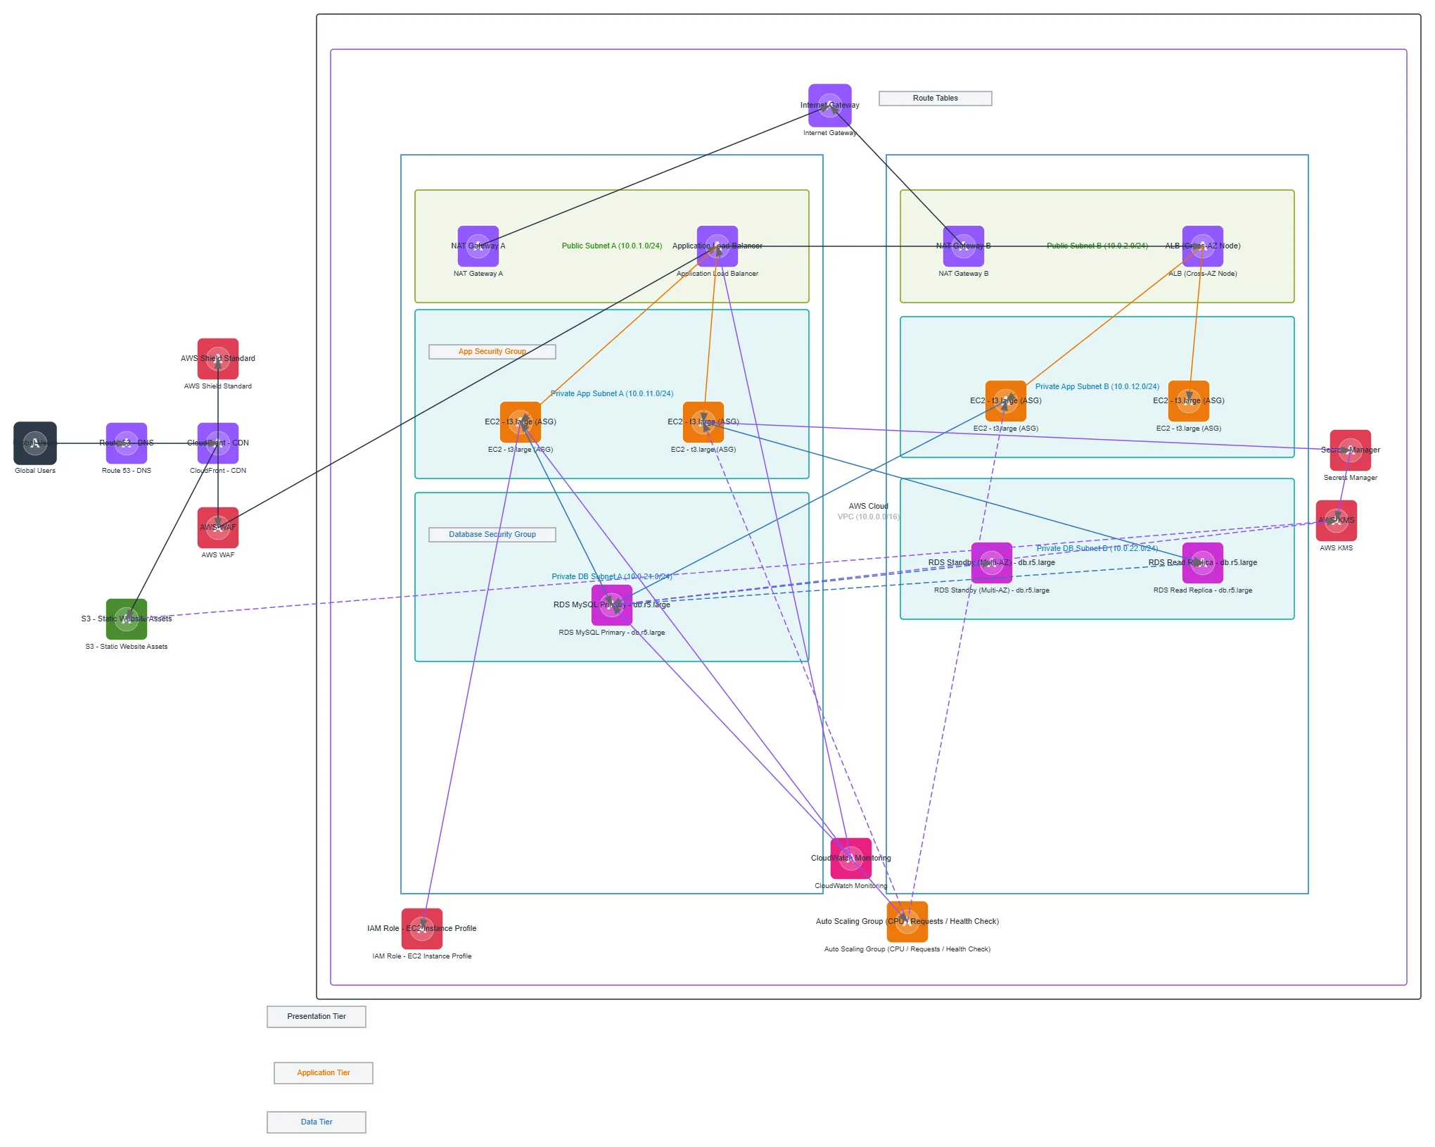Click the AWS KMS icon
Viewport: 1435px width, 1147px height.
(1337, 521)
